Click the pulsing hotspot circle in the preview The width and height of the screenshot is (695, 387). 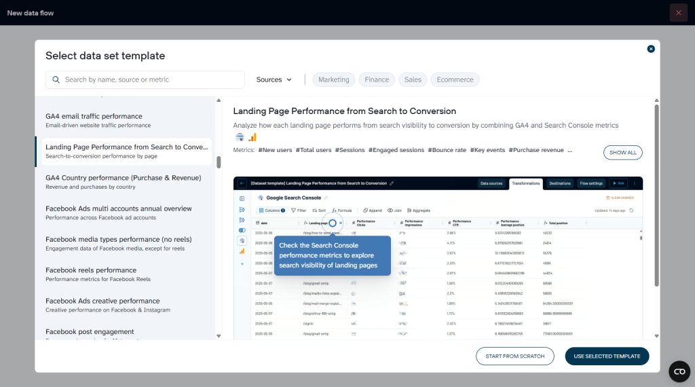tap(333, 223)
